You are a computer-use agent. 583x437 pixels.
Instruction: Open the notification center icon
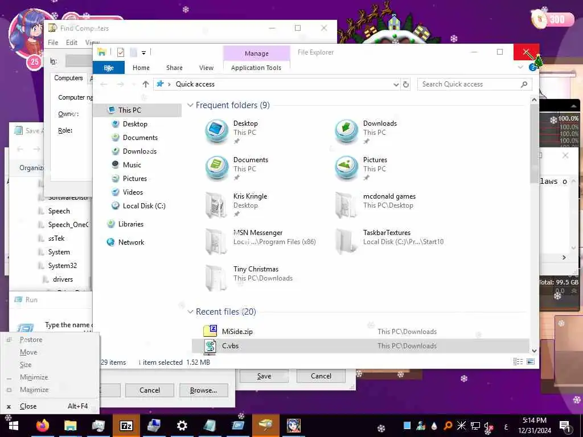point(565,427)
